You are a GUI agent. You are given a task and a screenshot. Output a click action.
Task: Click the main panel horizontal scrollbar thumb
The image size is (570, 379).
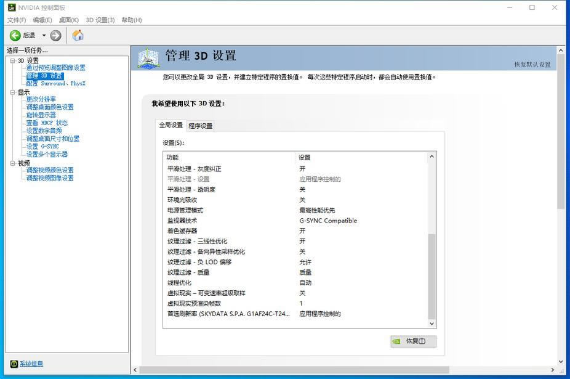(x=294, y=370)
